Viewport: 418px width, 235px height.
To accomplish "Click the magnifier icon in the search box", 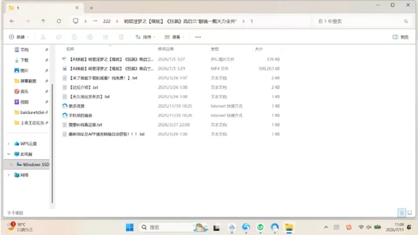I will [x=406, y=21].
